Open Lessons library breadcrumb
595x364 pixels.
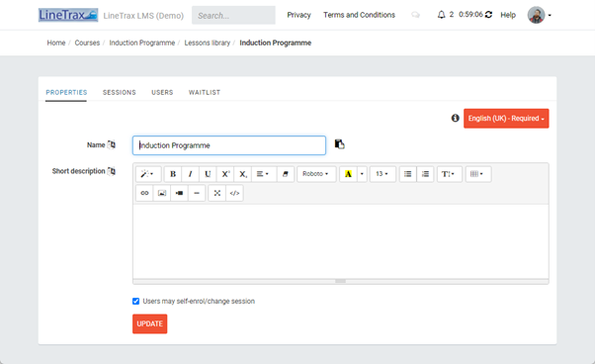[208, 43]
